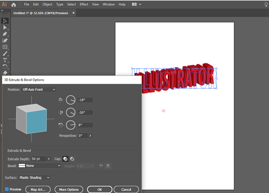The width and height of the screenshot is (269, 193).
Task: Click the Bevel Extent In button
Action: click(108, 166)
